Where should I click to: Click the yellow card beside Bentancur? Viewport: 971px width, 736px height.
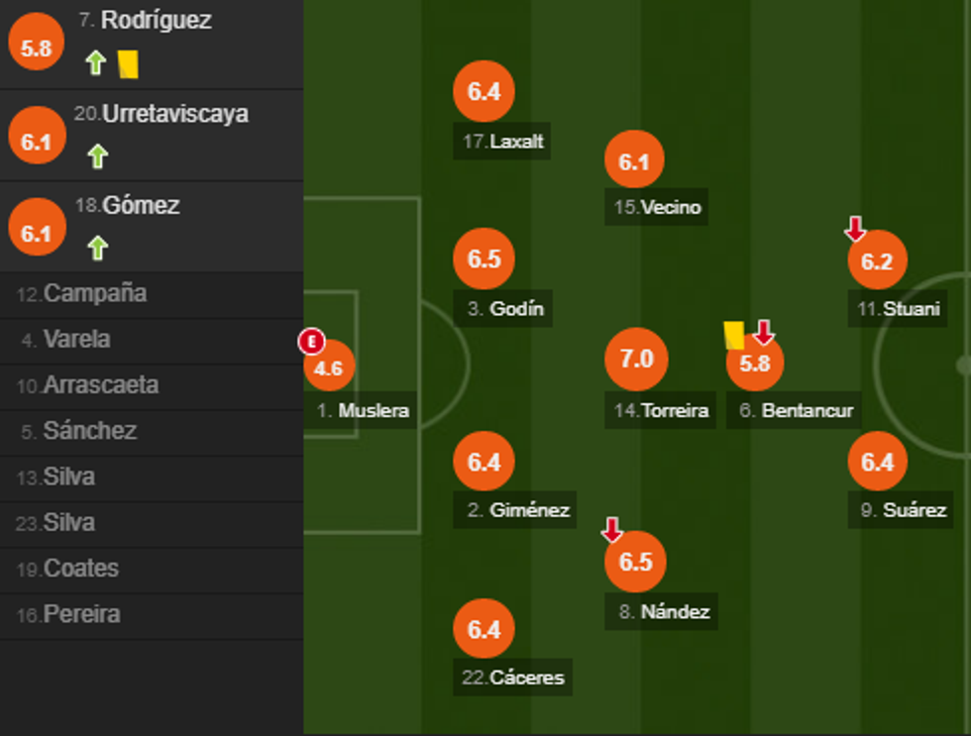tap(734, 335)
